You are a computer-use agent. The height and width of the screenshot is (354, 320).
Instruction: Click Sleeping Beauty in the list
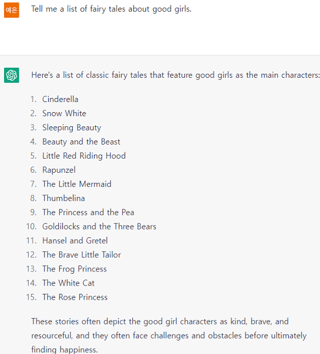(72, 127)
